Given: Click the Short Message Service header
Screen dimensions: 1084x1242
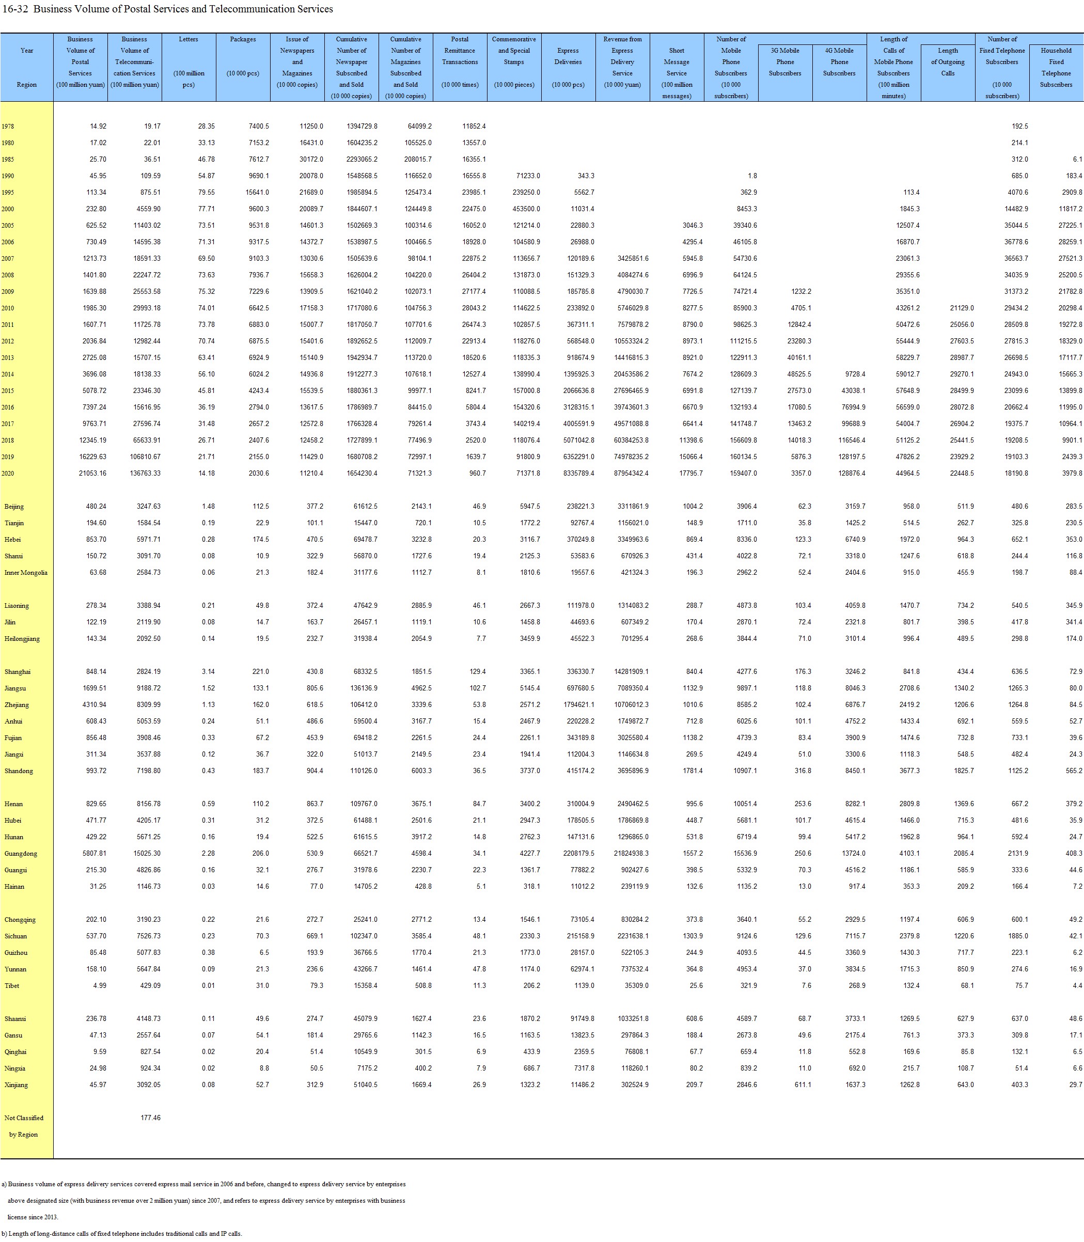Looking at the screenshot, I should 677,62.
